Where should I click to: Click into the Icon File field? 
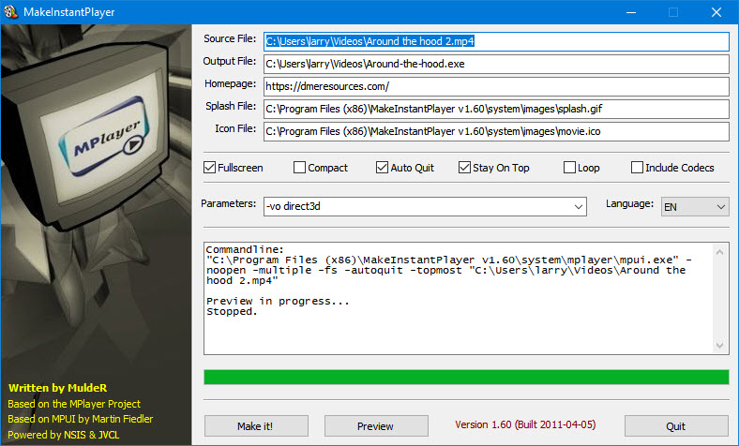coord(495,131)
